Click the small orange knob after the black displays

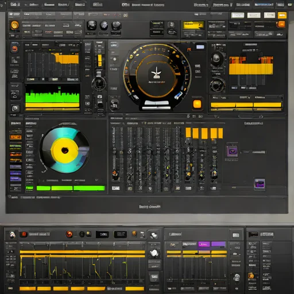134,233
